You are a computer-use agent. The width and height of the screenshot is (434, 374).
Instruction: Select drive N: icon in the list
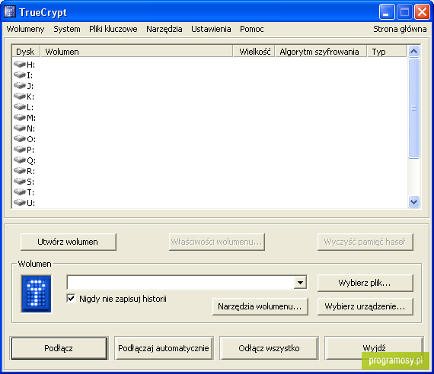coord(20,128)
